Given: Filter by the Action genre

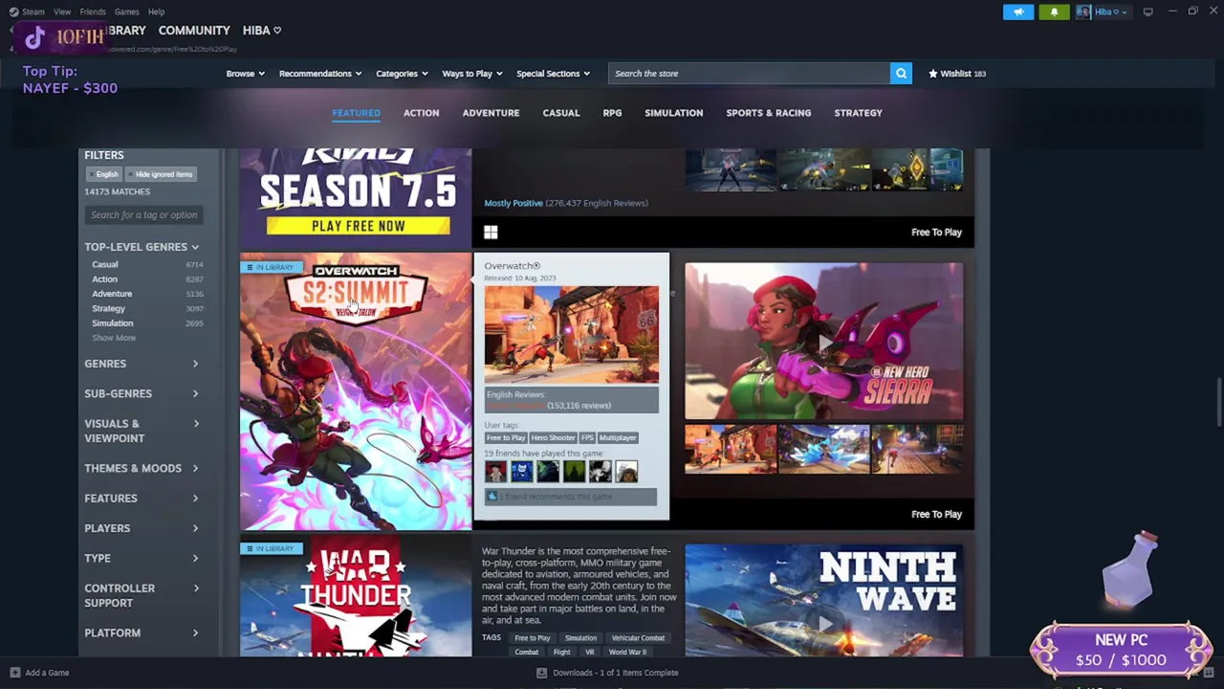Looking at the screenshot, I should tap(104, 279).
